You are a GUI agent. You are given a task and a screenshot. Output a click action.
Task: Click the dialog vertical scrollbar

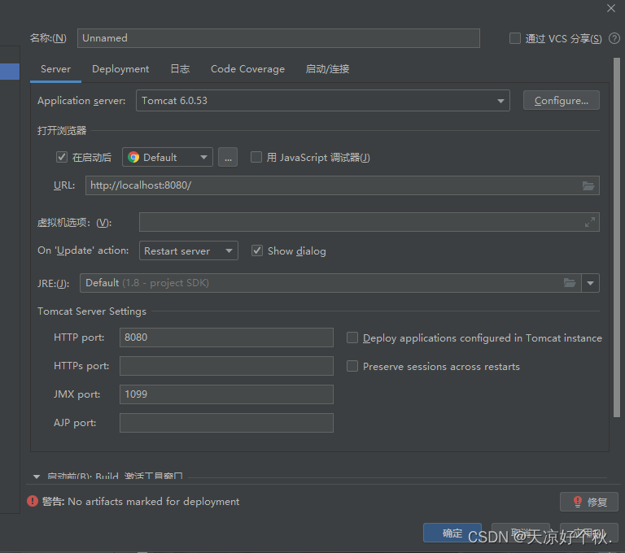coord(617,237)
